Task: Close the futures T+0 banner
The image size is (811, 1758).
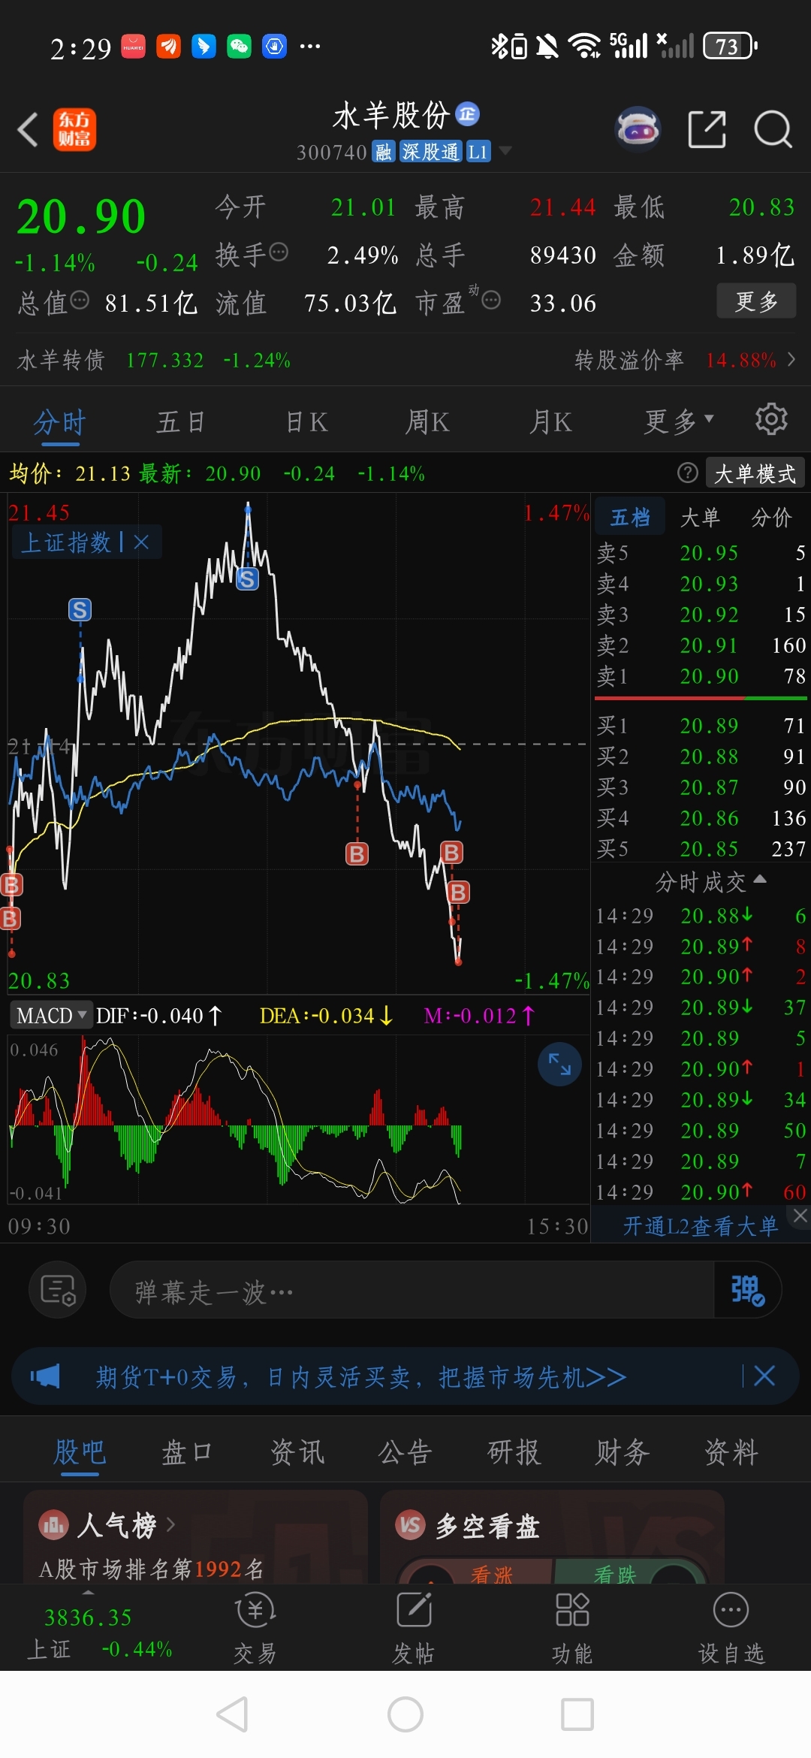Action: (x=764, y=1376)
